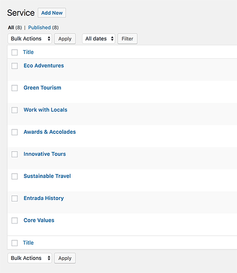Image resolution: width=237 pixels, height=273 pixels.
Task: Select the All services view
Action: coord(11,27)
